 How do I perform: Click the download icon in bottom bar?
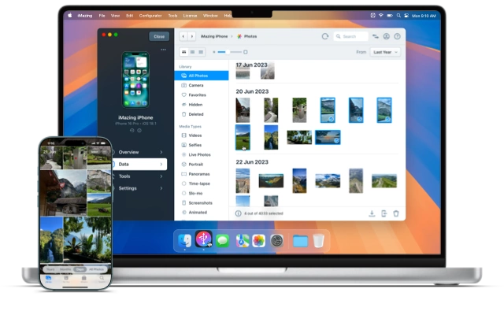click(372, 213)
